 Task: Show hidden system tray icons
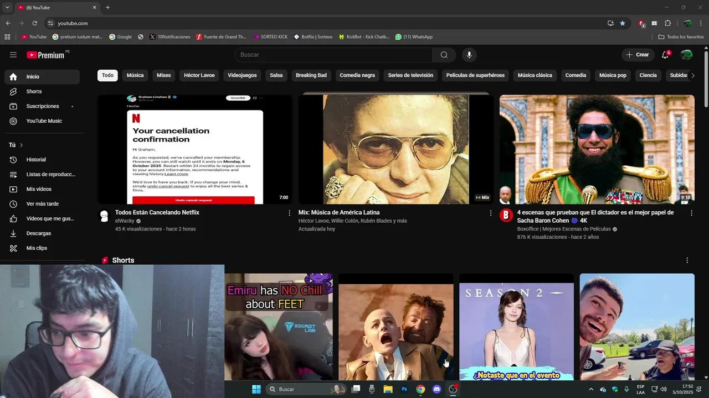[x=590, y=389]
